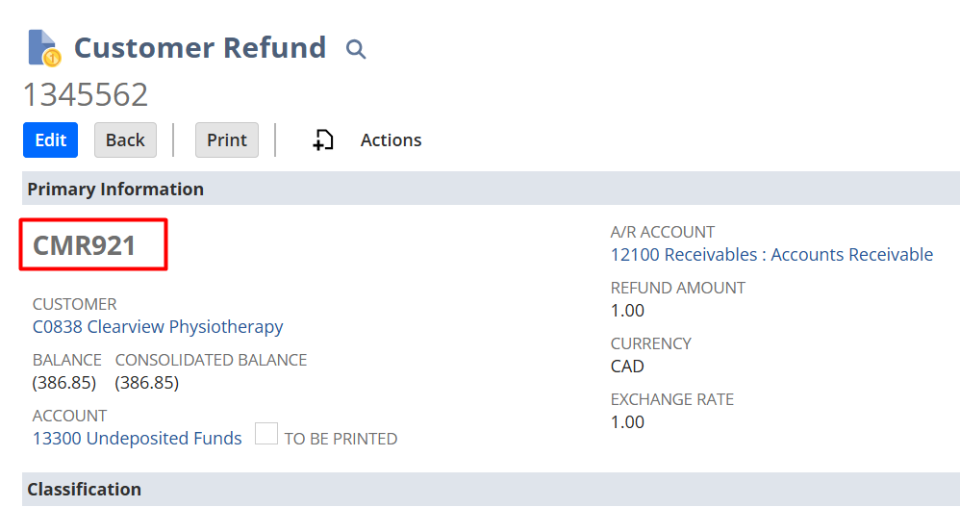Expand the Classification section header
This screenshot has height=507, width=960.
[84, 490]
